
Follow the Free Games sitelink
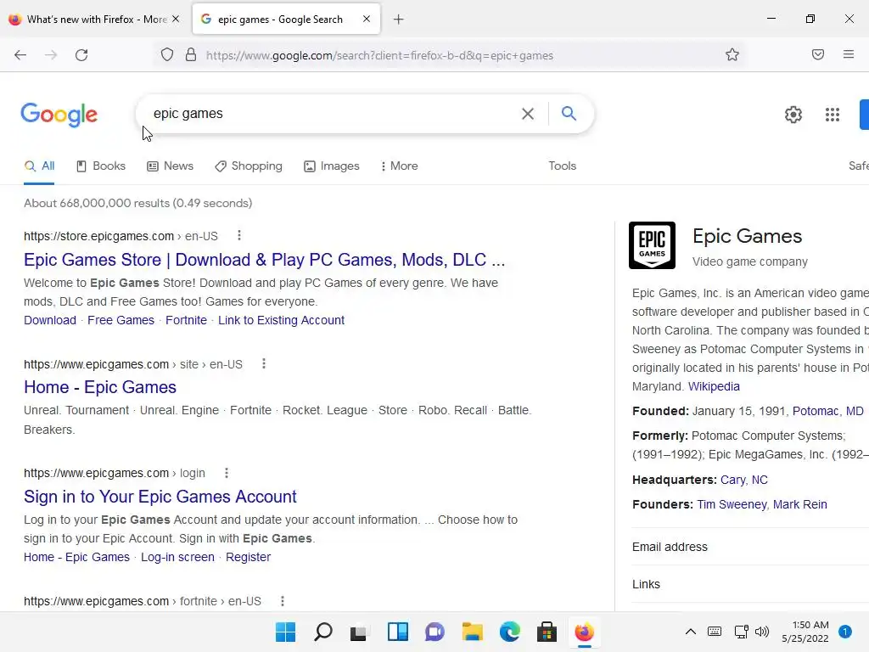(121, 320)
